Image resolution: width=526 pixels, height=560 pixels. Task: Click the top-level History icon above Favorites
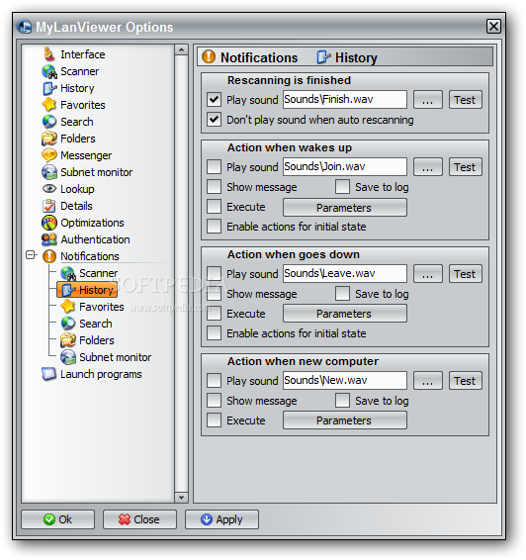[x=49, y=88]
